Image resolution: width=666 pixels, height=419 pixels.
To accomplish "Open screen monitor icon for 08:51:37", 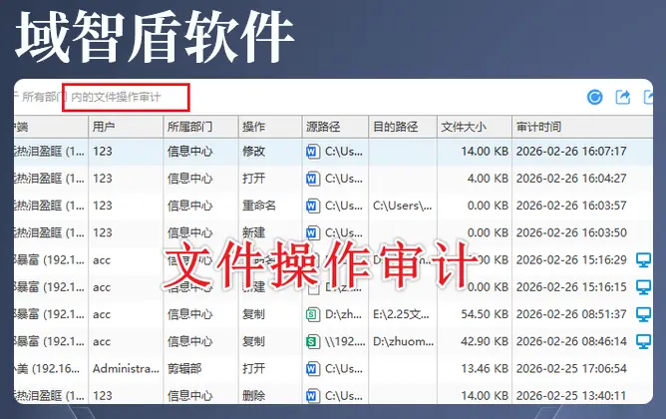I will (x=643, y=314).
